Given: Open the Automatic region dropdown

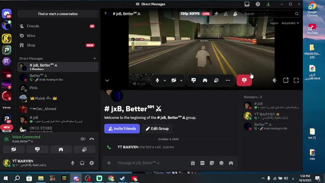Looking at the screenshot, I should [290, 23].
